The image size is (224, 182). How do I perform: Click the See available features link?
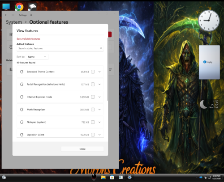[28, 39]
